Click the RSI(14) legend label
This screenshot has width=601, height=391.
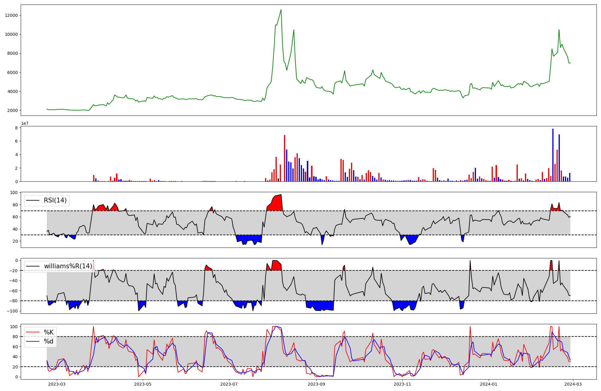click(55, 200)
